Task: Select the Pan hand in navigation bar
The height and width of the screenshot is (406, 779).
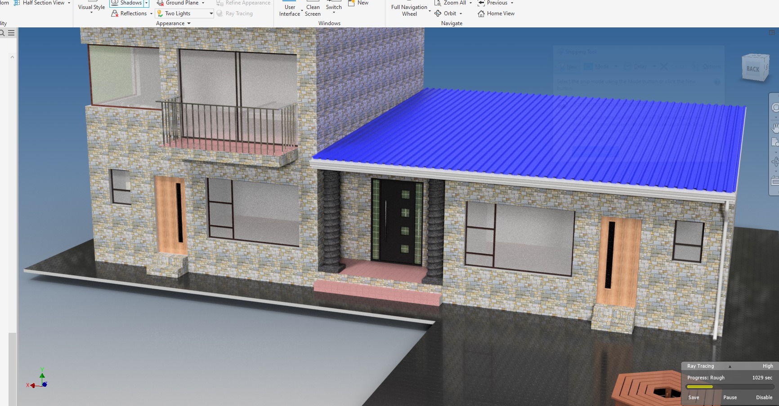Action: pyautogui.click(x=775, y=128)
